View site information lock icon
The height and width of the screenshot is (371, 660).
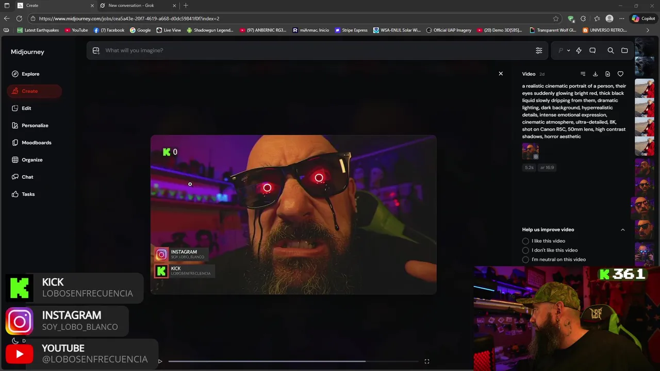click(x=33, y=19)
